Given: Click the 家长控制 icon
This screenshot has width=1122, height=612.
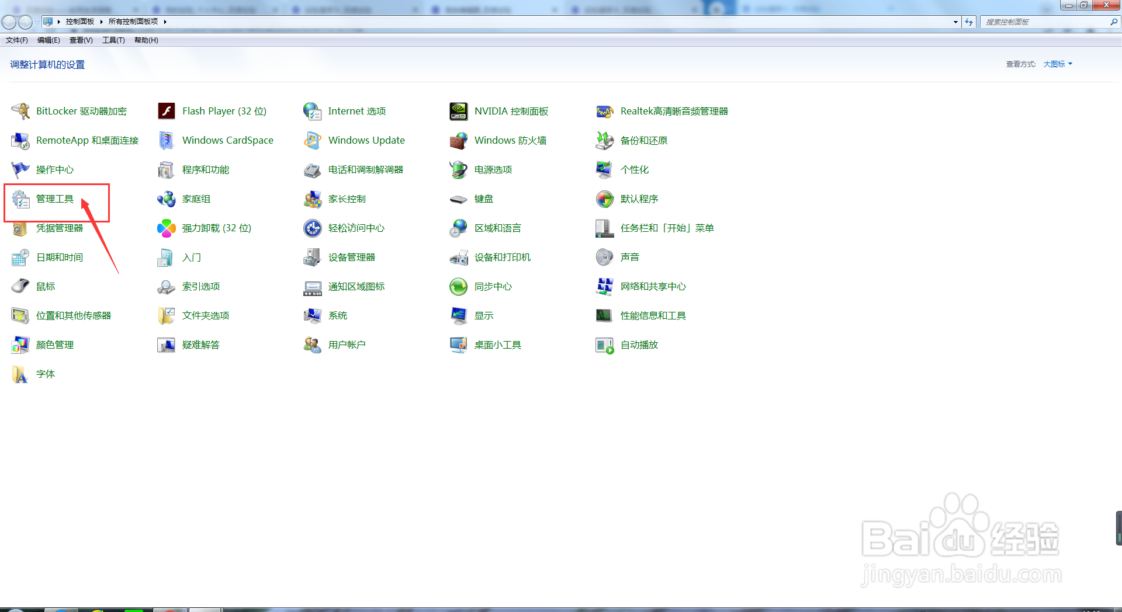Looking at the screenshot, I should tap(313, 199).
